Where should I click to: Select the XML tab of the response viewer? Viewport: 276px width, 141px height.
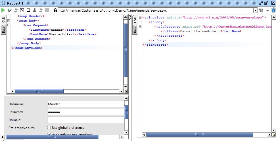click(135, 20)
